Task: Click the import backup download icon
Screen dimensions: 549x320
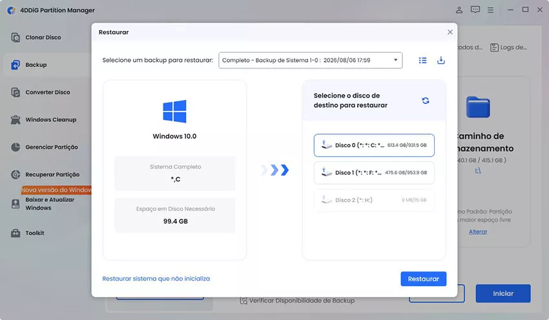Action: point(440,60)
